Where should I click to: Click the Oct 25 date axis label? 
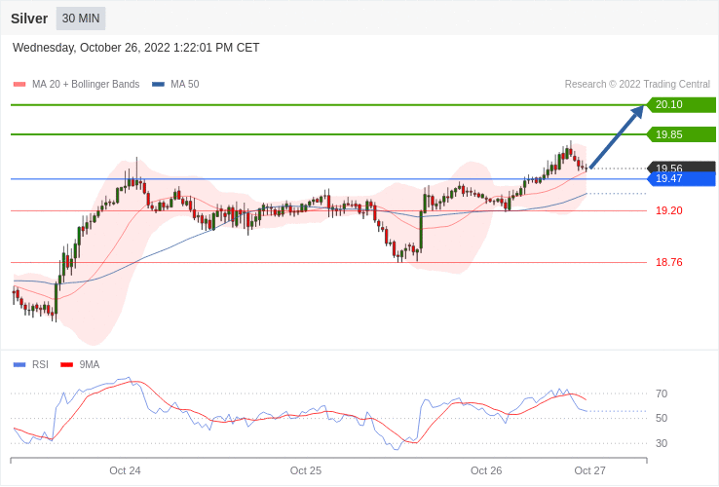click(306, 471)
